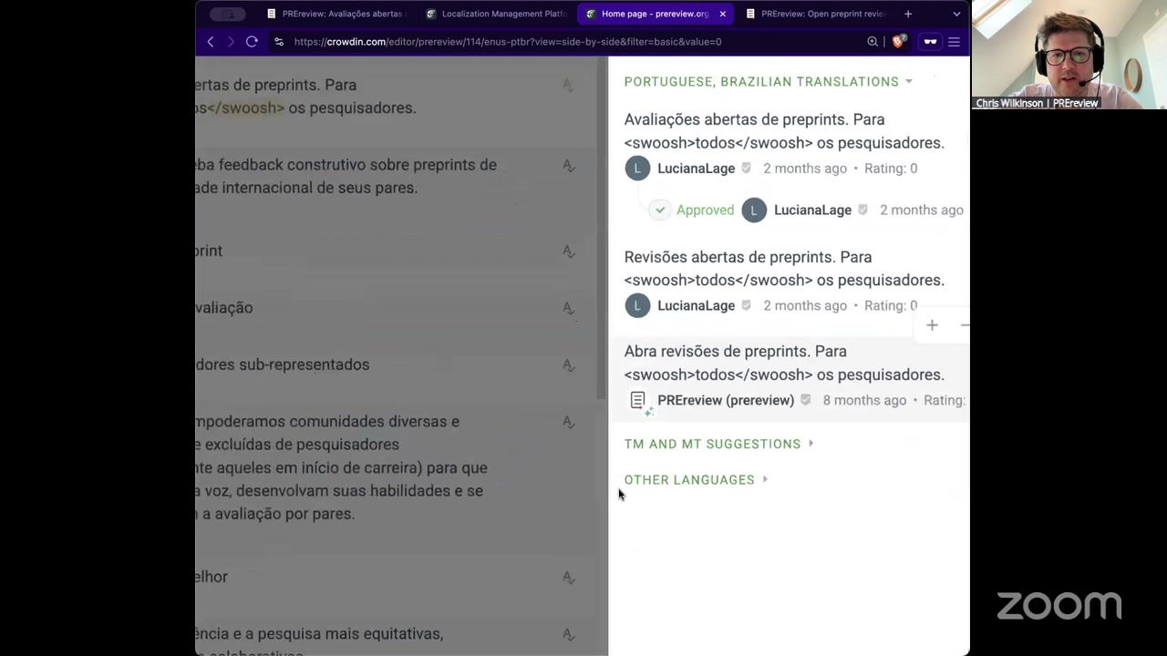
Task: Expand the Other Languages section
Action: (x=695, y=480)
